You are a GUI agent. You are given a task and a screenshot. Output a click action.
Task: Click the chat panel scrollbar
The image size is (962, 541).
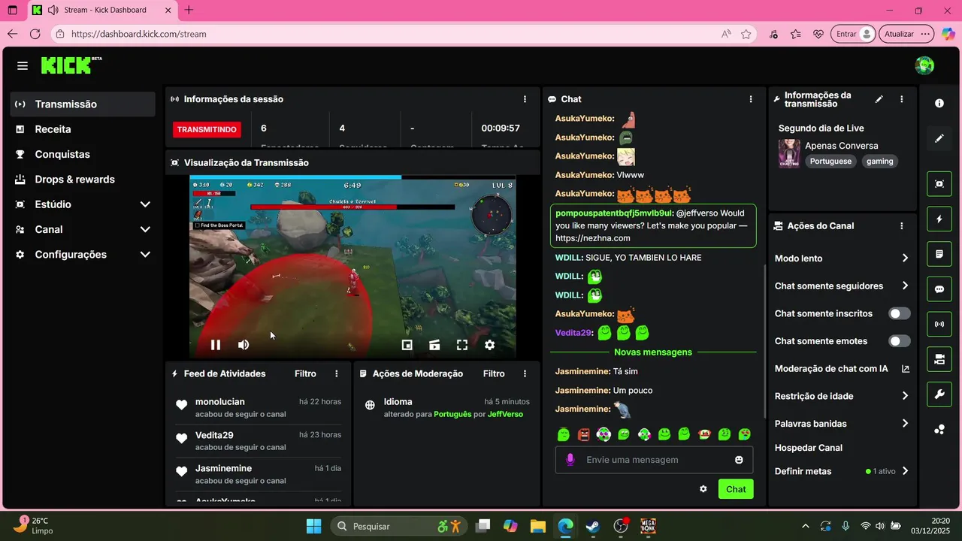pyautogui.click(x=764, y=342)
